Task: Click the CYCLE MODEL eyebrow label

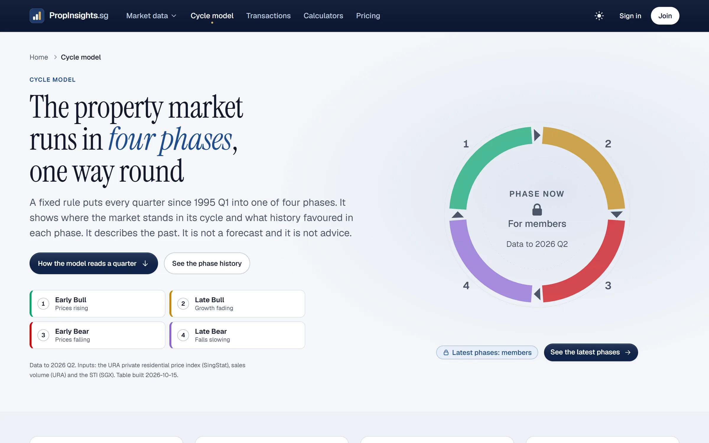Action: [x=52, y=80]
